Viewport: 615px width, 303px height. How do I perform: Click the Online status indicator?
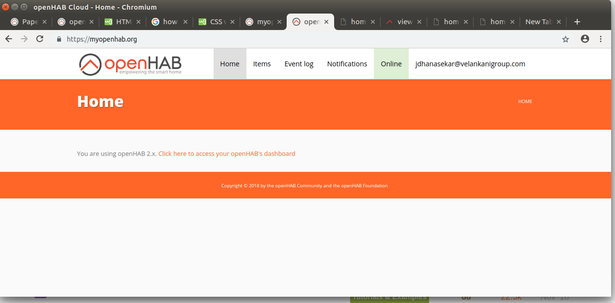pyautogui.click(x=391, y=63)
